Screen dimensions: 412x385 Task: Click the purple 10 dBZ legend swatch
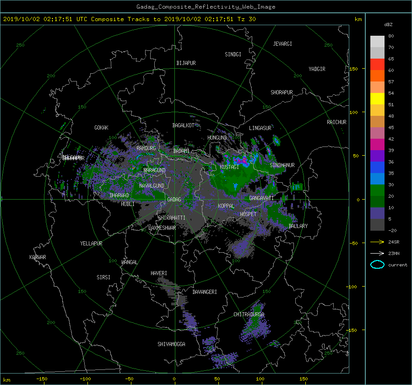[x=377, y=213]
